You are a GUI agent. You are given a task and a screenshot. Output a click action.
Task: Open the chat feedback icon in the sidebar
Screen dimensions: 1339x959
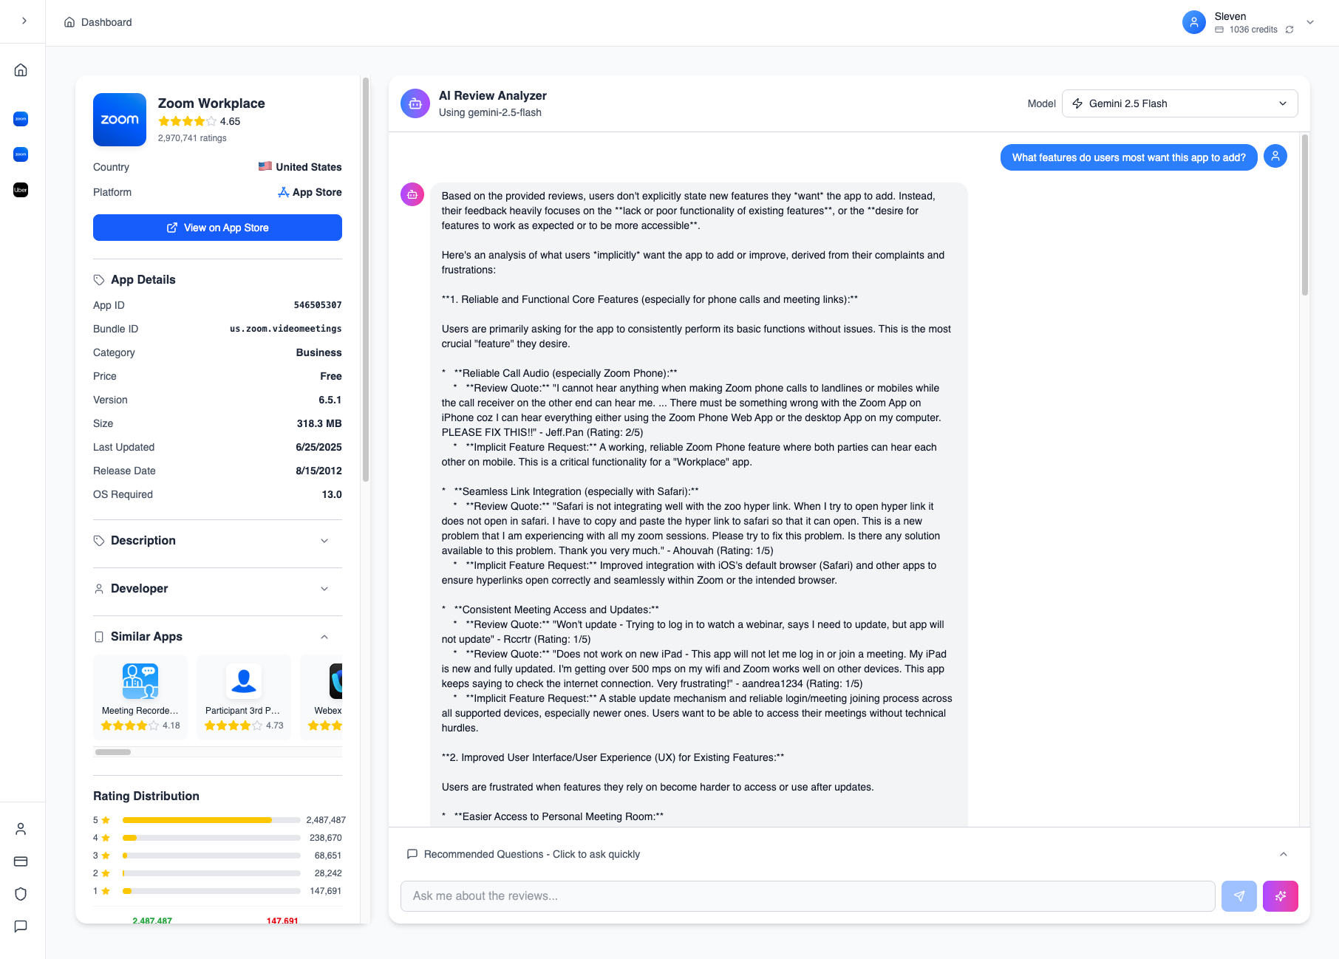coord(21,926)
